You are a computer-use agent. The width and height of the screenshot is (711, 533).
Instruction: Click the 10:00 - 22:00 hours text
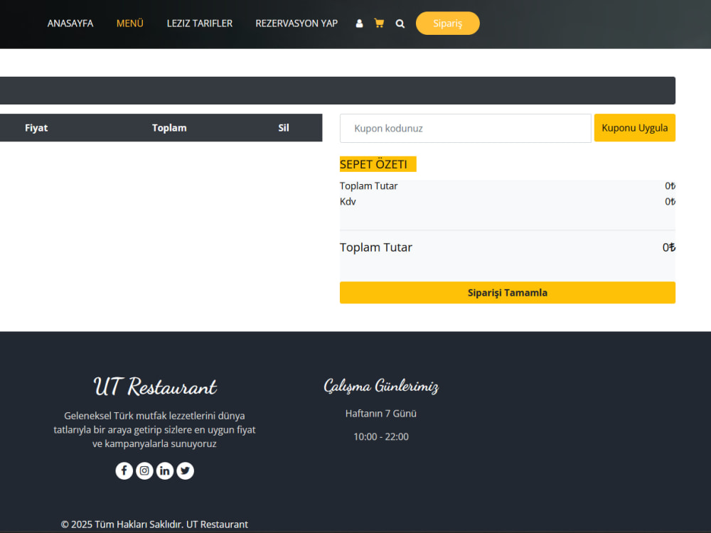tap(381, 436)
